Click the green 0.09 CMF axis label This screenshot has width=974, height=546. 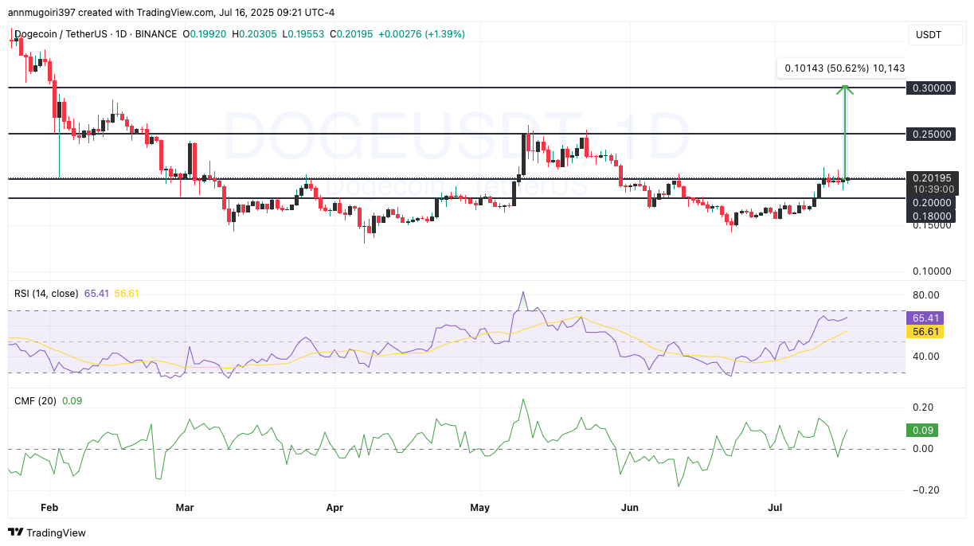[922, 431]
